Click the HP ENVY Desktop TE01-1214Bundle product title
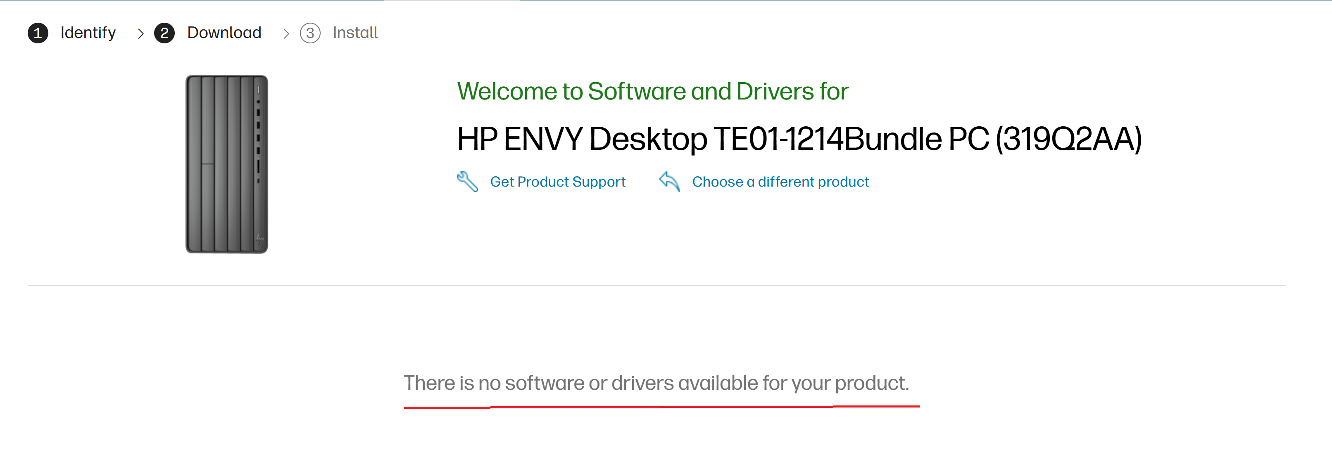Screen dimensions: 1332x462 coord(799,138)
